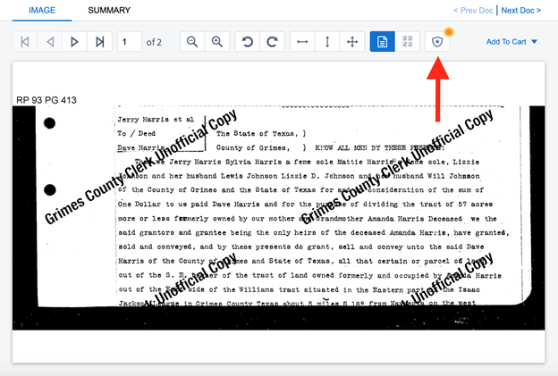Zoom out of the document
558x376 pixels.
[191, 42]
